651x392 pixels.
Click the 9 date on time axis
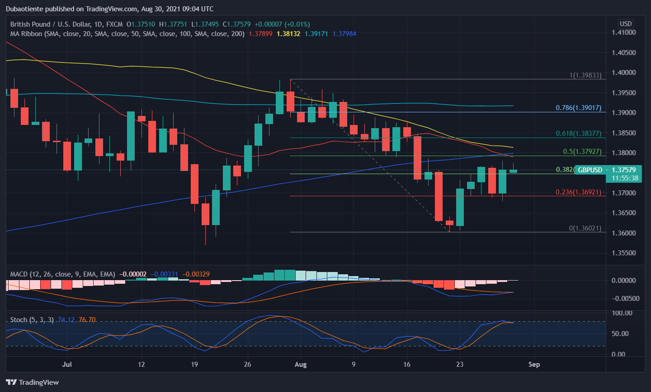354,364
